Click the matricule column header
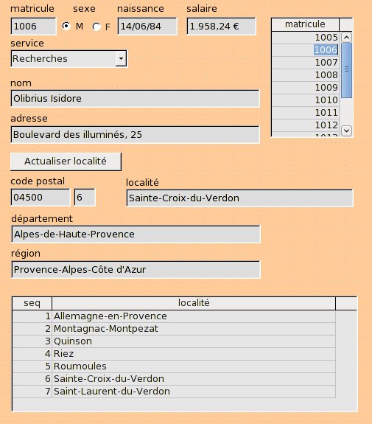Screen dimensions: 372x424 tap(305, 24)
